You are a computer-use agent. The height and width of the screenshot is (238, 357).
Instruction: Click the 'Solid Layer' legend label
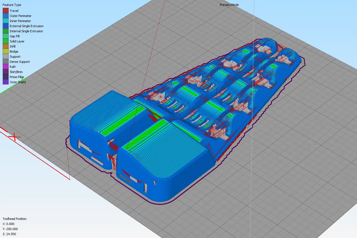pos(17,41)
